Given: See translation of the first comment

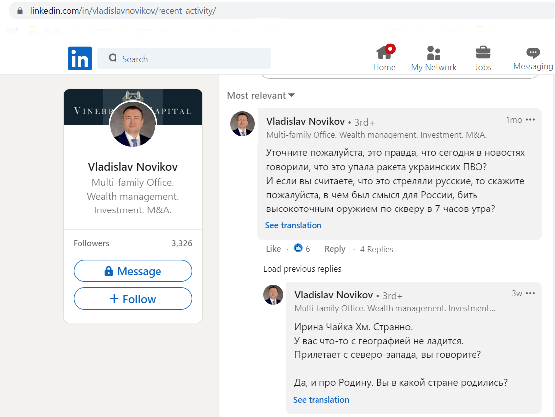Looking at the screenshot, I should coord(293,226).
